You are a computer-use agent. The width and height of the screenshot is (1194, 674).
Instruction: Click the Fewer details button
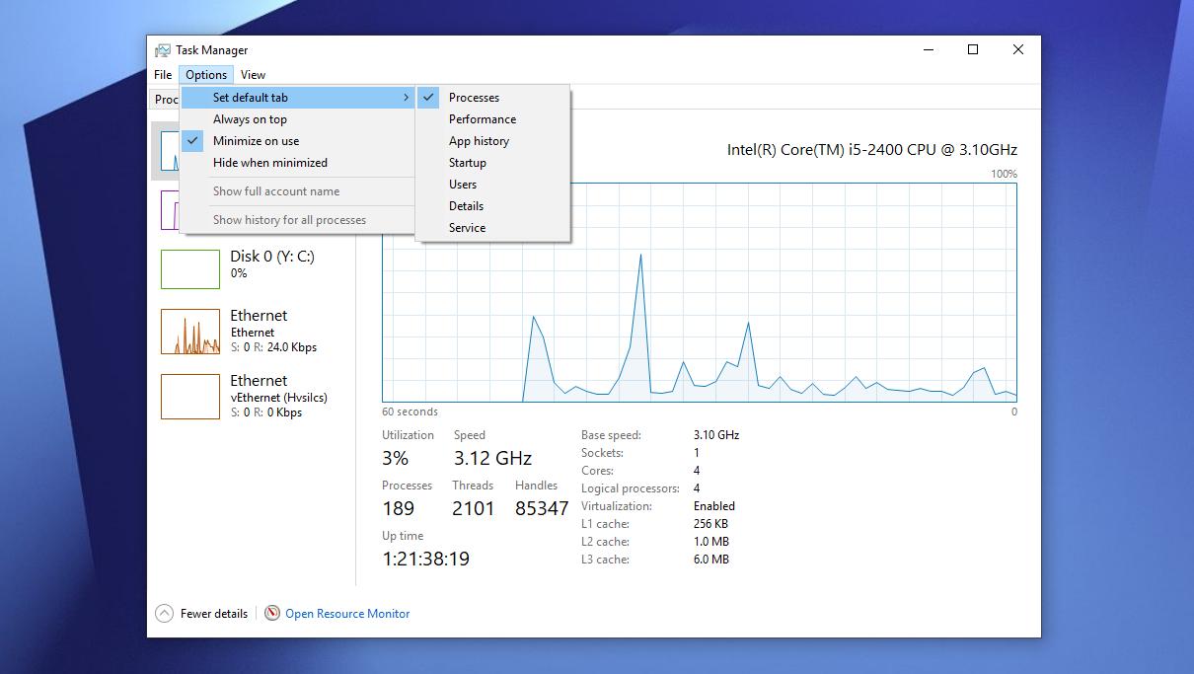tap(202, 614)
